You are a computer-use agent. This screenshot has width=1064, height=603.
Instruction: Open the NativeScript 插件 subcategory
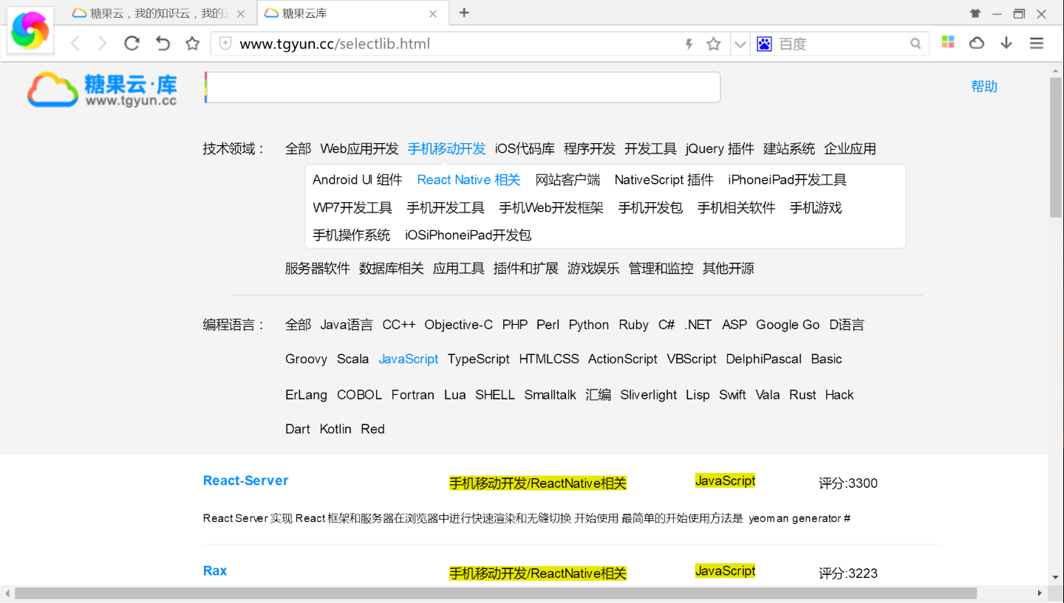pos(664,179)
